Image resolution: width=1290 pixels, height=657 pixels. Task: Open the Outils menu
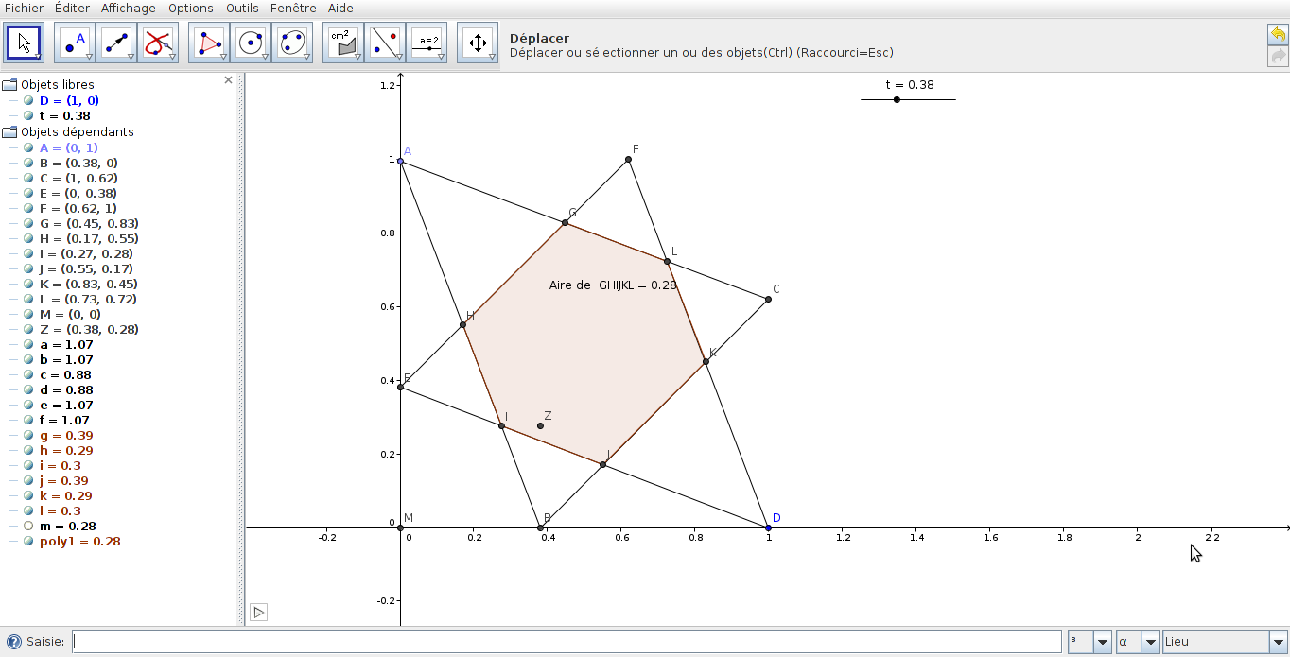(242, 9)
